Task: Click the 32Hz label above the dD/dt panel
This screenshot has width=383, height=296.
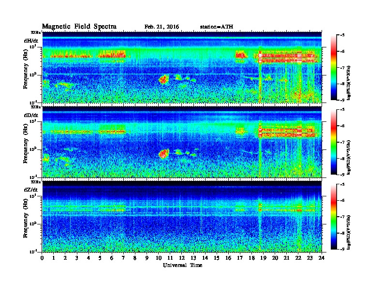Action: [36, 107]
